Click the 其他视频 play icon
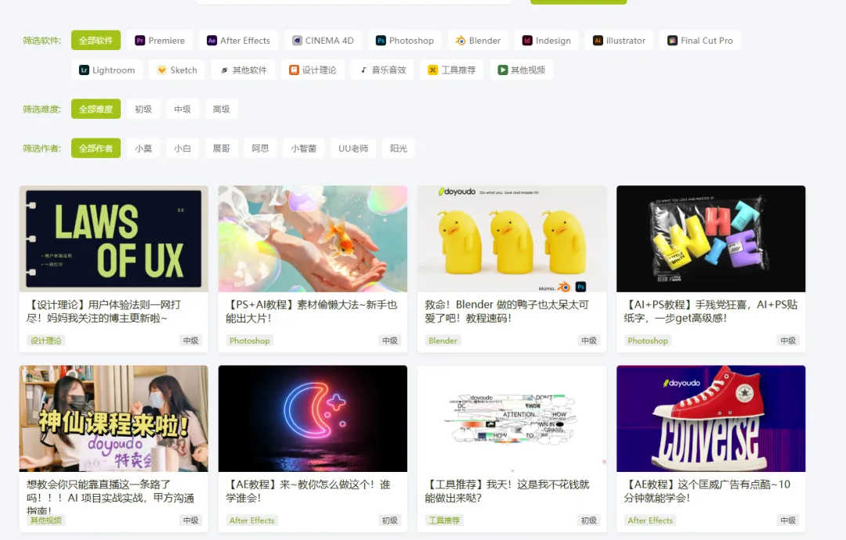This screenshot has width=846, height=540. point(503,70)
